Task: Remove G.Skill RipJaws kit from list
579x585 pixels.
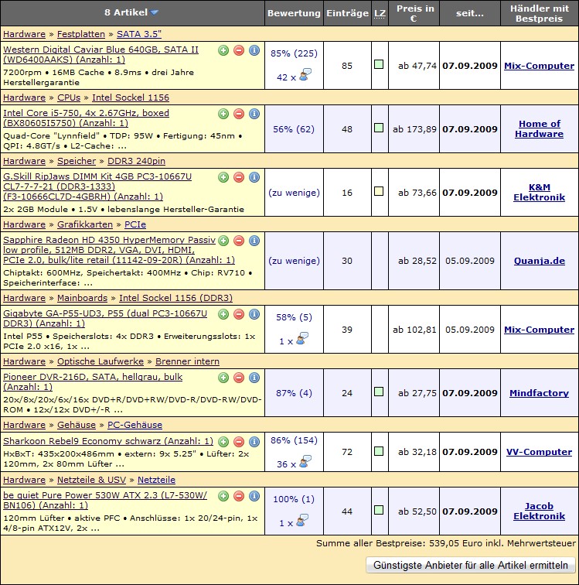Action: click(239, 177)
